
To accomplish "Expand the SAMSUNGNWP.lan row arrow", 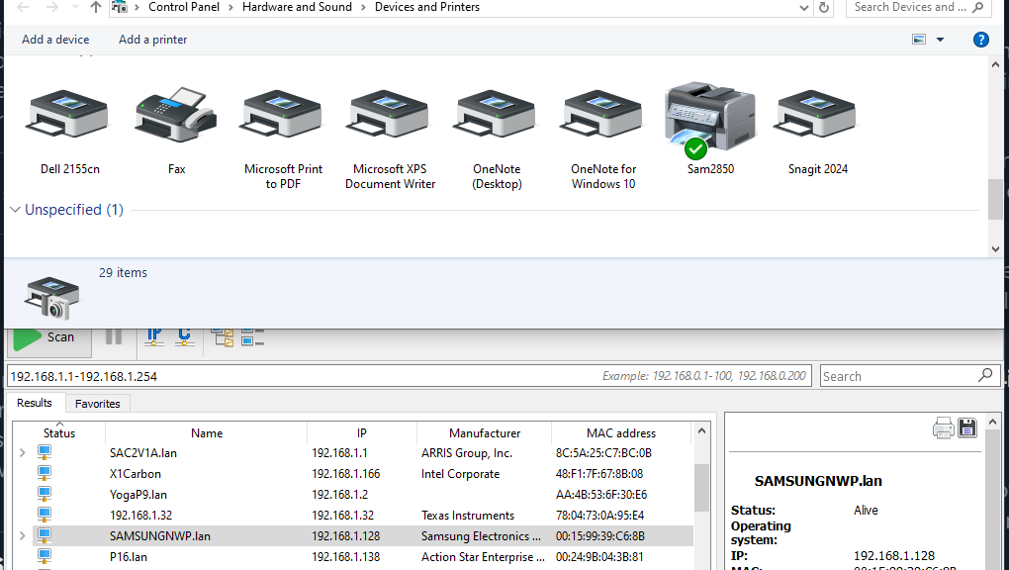I will (23, 536).
